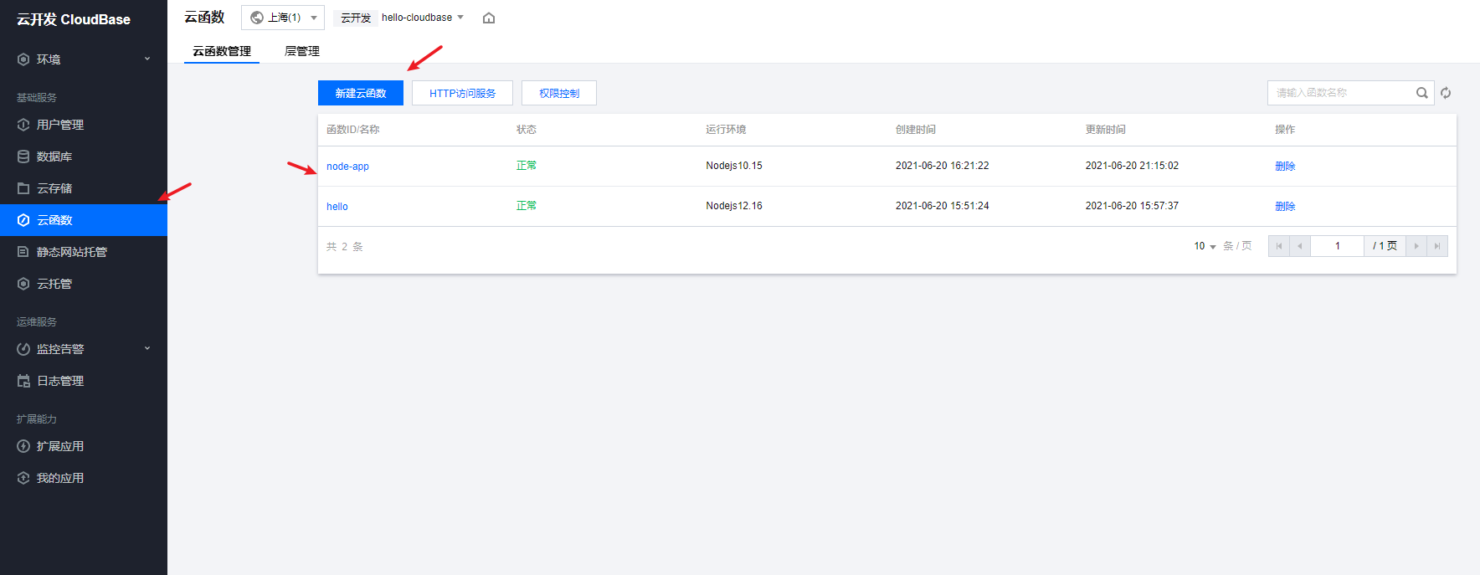Open the 上海(1) region dropdown

(283, 18)
